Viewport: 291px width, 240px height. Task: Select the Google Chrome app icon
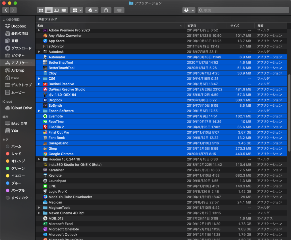tap(45, 154)
